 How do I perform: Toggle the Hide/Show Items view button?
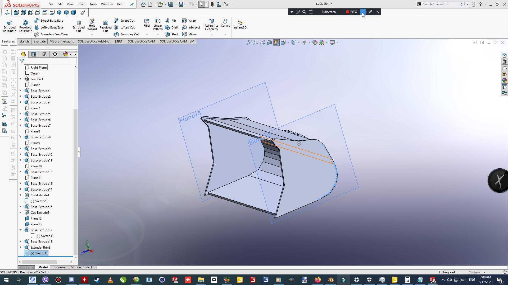coord(304,42)
